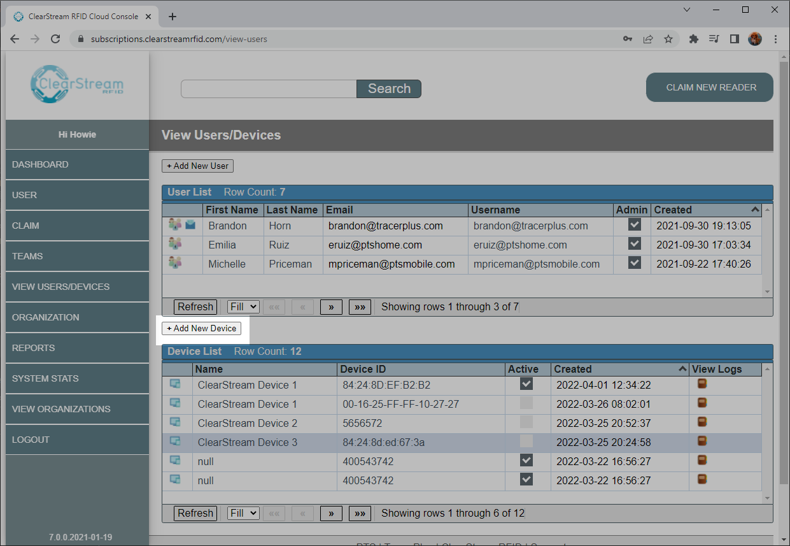The height and width of the screenshot is (546, 790).
Task: Open the Chrome profile avatar
Action: pos(755,39)
